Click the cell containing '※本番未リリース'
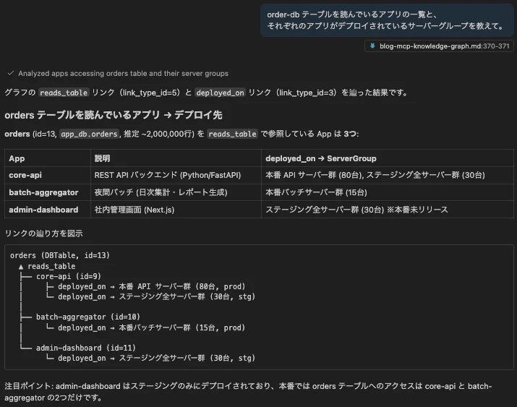517x407 pixels. coord(388,210)
